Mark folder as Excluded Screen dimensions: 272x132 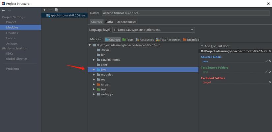click(191, 40)
